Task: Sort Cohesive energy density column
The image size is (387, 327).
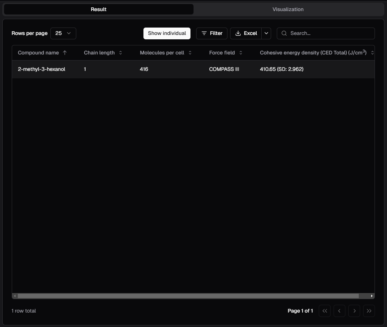Action: (x=372, y=53)
